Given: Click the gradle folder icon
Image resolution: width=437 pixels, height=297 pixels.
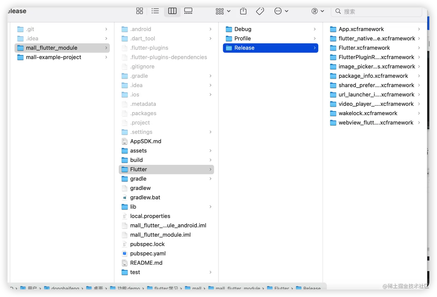Looking at the screenshot, I should tap(125, 179).
